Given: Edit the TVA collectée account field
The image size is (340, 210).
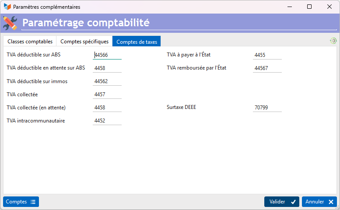Looking at the screenshot, I should coord(107,94).
